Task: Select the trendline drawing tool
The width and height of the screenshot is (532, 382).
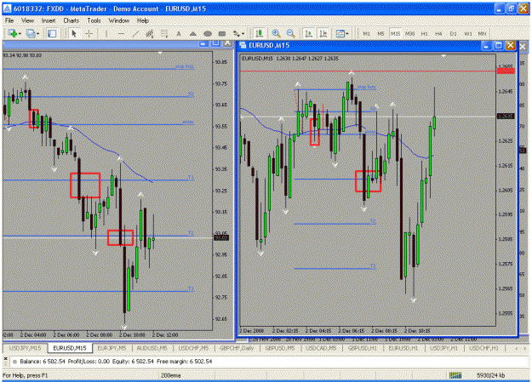Action: [135, 33]
